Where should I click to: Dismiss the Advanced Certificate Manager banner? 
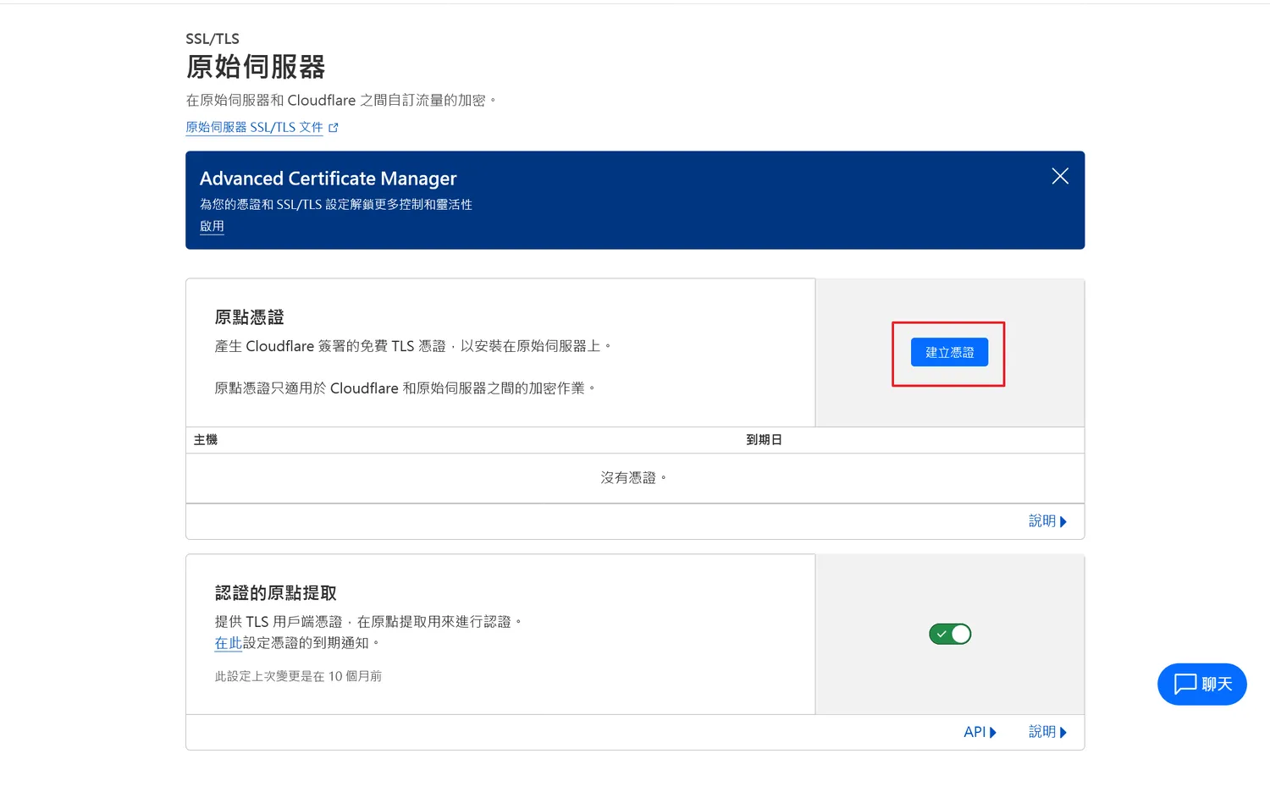[1059, 176]
